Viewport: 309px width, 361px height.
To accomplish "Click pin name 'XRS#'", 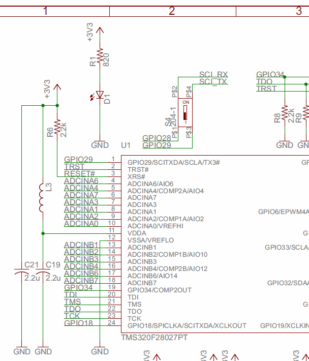I will [x=136, y=177].
